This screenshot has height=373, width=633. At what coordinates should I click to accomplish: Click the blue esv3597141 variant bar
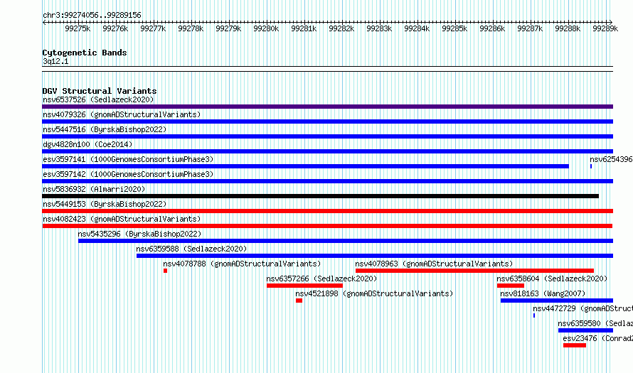tap(306, 166)
